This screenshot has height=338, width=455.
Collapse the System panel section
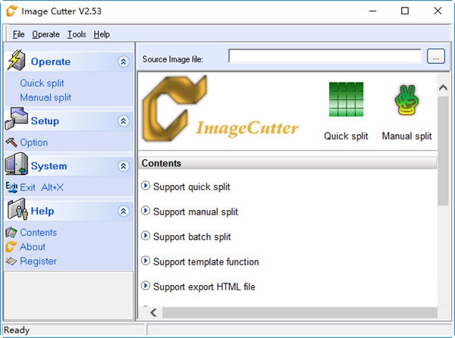pos(124,166)
